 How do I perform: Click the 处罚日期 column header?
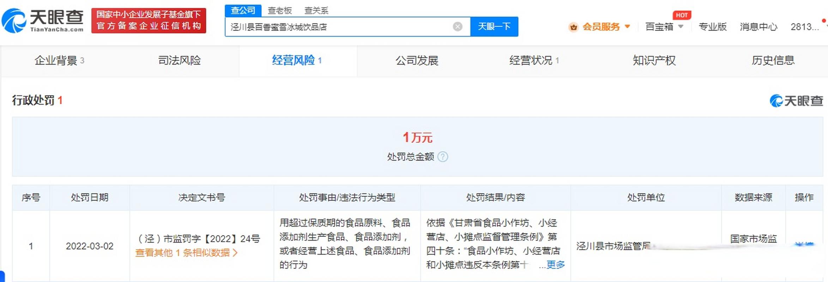point(90,197)
